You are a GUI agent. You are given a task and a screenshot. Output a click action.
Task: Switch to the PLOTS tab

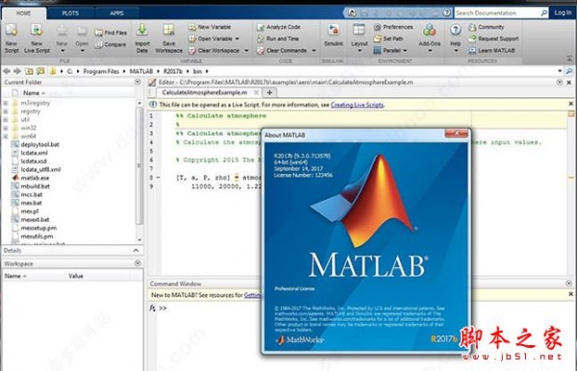pos(70,13)
